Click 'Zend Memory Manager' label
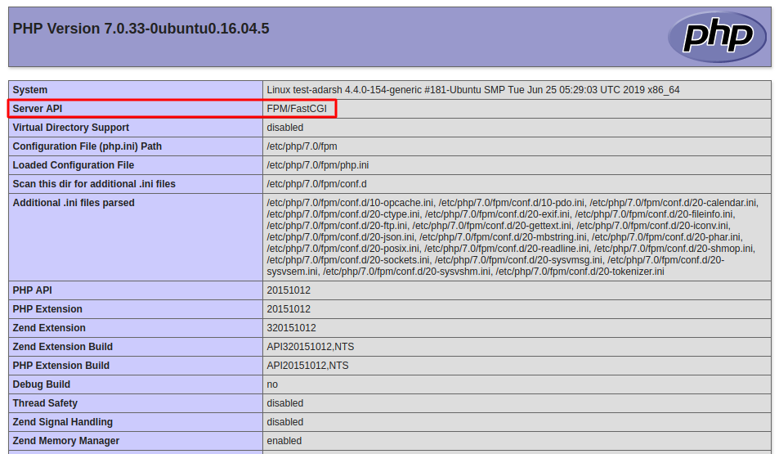Viewport: 779px width, 454px height. tap(65, 442)
